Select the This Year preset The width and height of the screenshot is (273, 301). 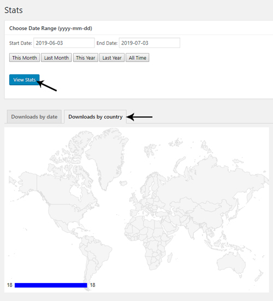pyautogui.click(x=86, y=57)
